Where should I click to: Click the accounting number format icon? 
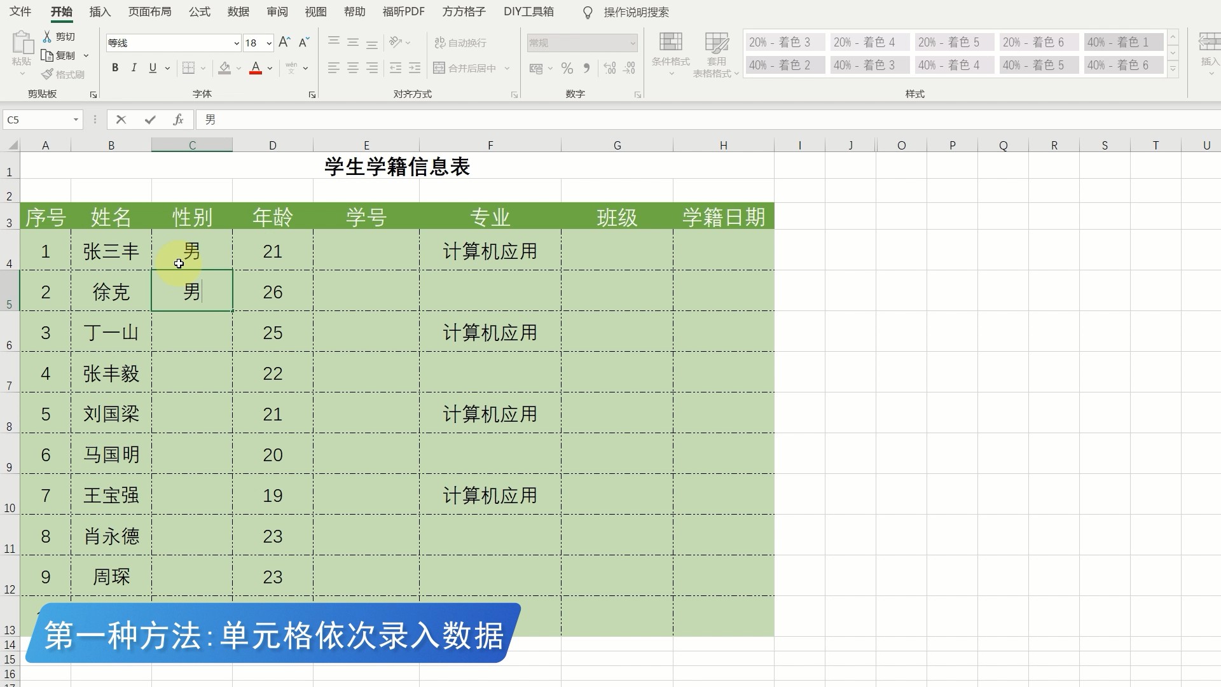536,68
